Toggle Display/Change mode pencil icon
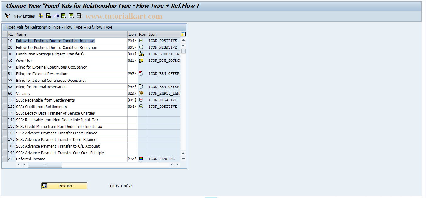 (x=7, y=16)
